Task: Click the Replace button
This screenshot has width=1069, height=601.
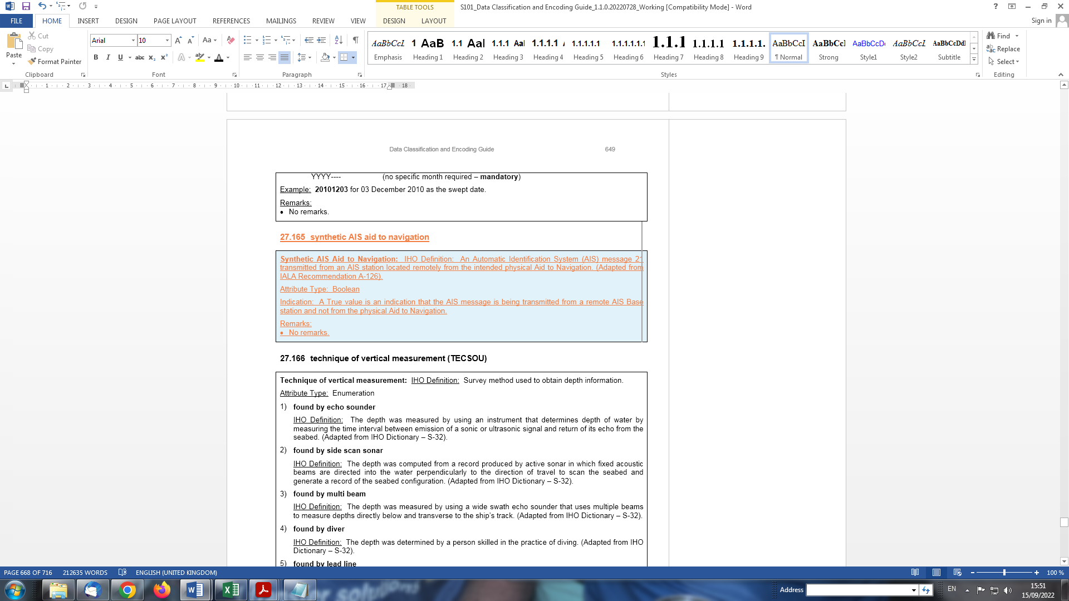Action: [x=1003, y=49]
